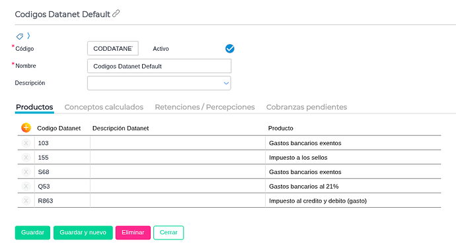Click the Descripción Datanet cell in row 103
Screen dimensions: 456x246
click(x=178, y=143)
